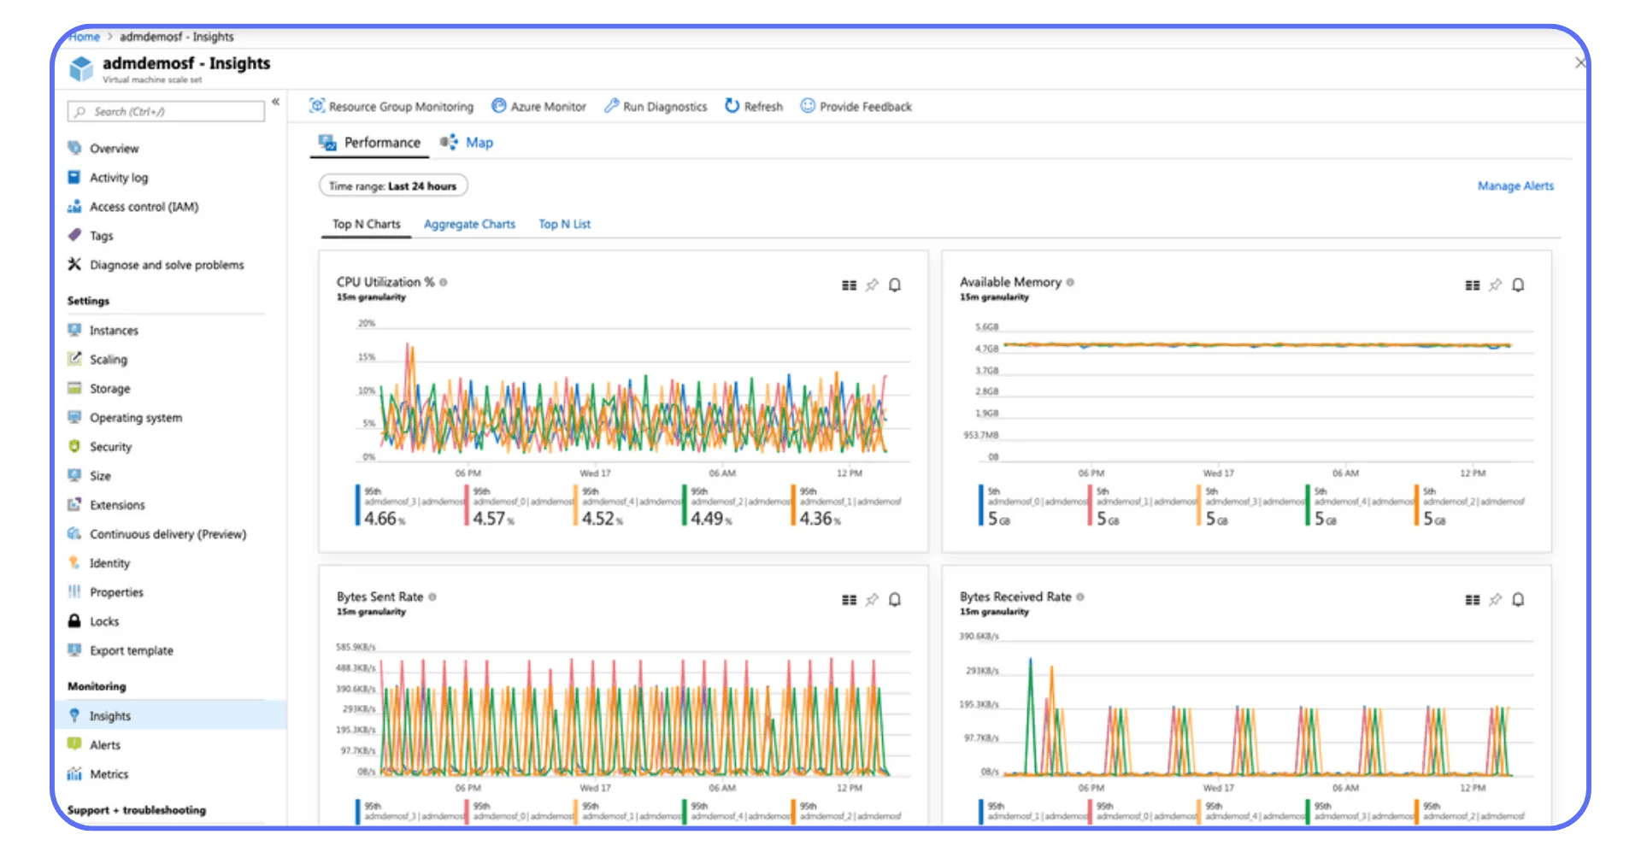Open the Time range Last 24 hours selector

tap(392, 185)
